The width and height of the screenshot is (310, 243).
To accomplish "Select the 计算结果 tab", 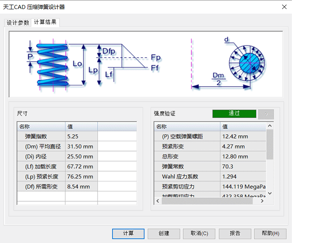I will 45,22.
